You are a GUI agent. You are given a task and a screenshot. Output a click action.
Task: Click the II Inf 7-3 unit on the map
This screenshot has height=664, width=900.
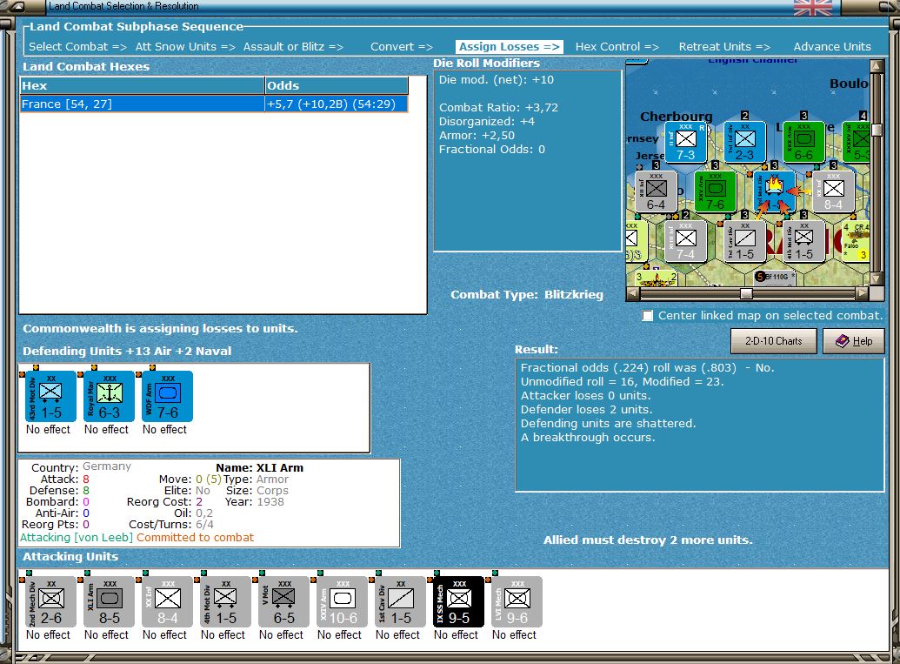tap(686, 141)
